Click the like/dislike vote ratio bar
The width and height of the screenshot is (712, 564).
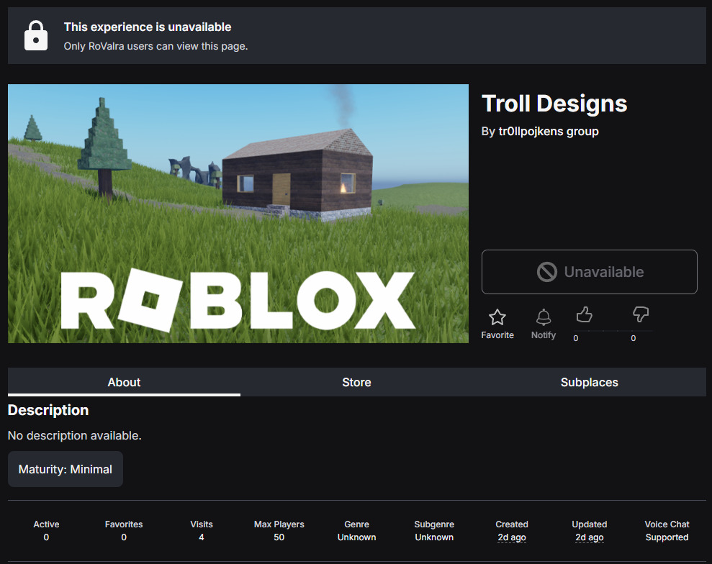(x=612, y=331)
